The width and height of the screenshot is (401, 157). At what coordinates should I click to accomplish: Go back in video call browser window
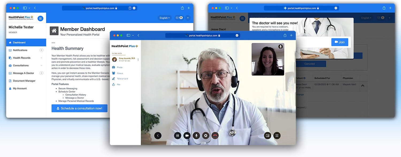pyautogui.click(x=138, y=35)
